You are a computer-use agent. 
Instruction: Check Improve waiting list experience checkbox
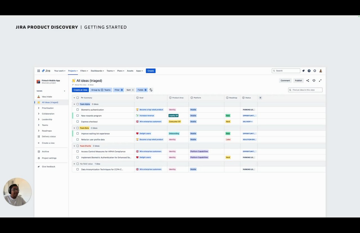[78, 134]
